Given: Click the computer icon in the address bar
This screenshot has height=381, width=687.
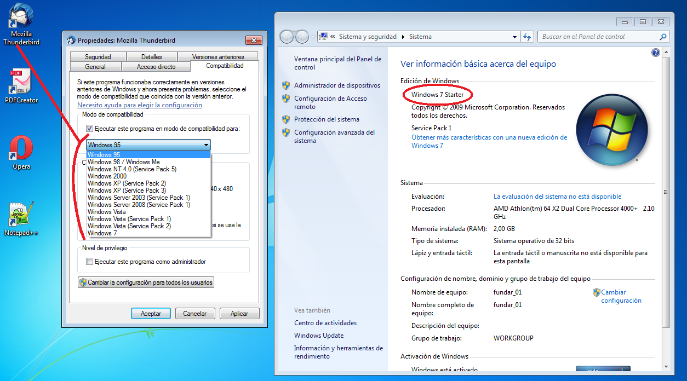Looking at the screenshot, I should (x=323, y=37).
